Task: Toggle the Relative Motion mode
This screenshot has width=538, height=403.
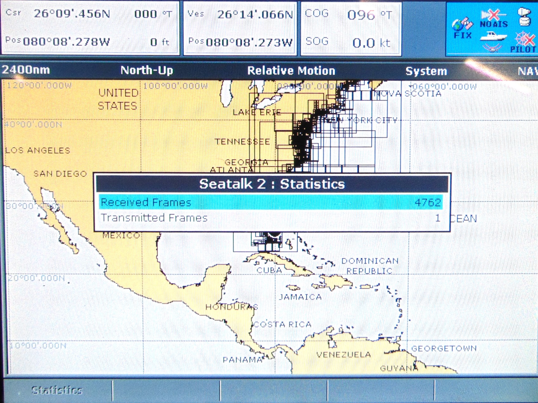Action: (x=291, y=71)
